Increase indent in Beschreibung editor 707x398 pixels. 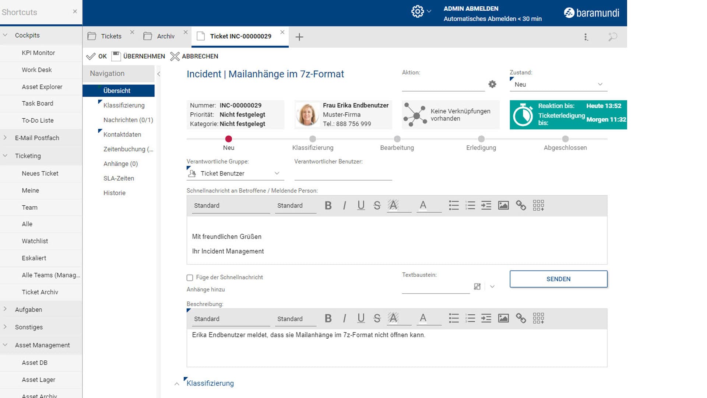coord(486,318)
